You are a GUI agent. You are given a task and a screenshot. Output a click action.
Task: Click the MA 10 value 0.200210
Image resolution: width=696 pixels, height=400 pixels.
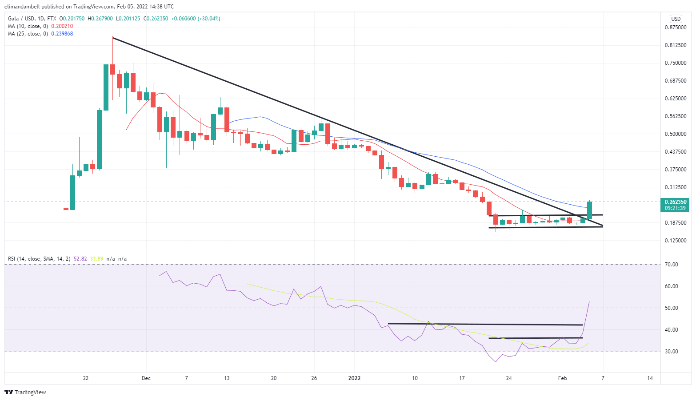[x=62, y=26]
